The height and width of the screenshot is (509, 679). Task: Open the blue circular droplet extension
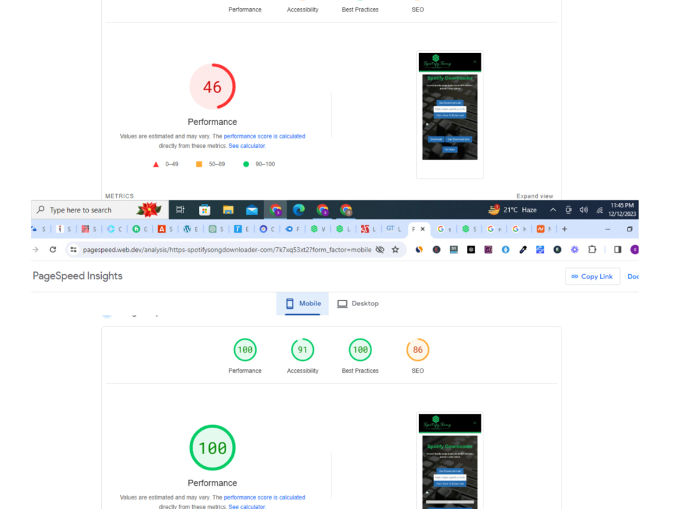coord(505,250)
